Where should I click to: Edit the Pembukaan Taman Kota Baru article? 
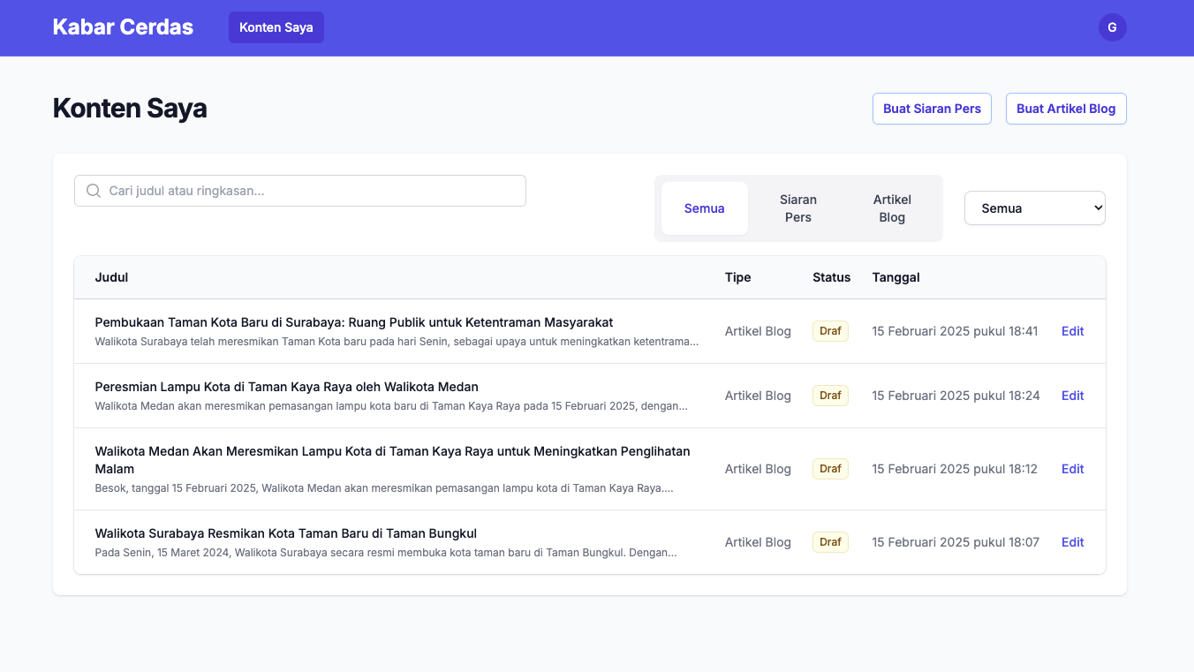[x=1072, y=331]
